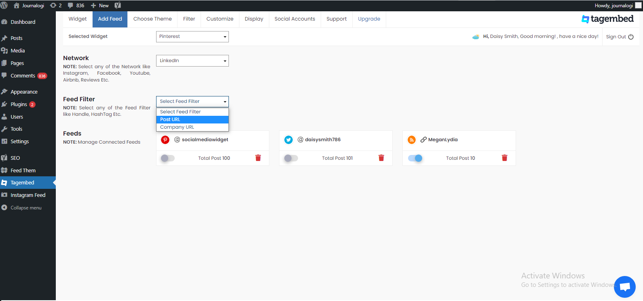Switch to the Choose Theme tab

(152, 19)
